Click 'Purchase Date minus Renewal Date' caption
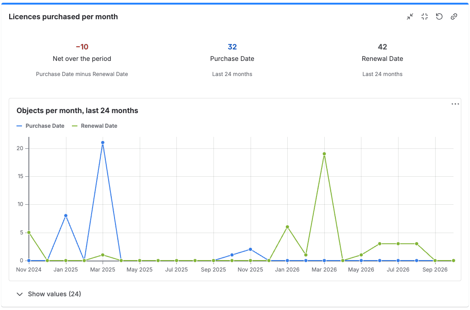470x310 pixels. coord(82,74)
